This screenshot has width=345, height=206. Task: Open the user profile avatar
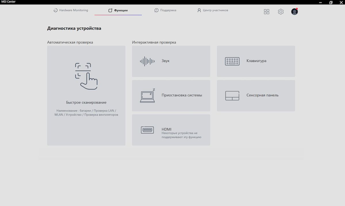(x=294, y=11)
